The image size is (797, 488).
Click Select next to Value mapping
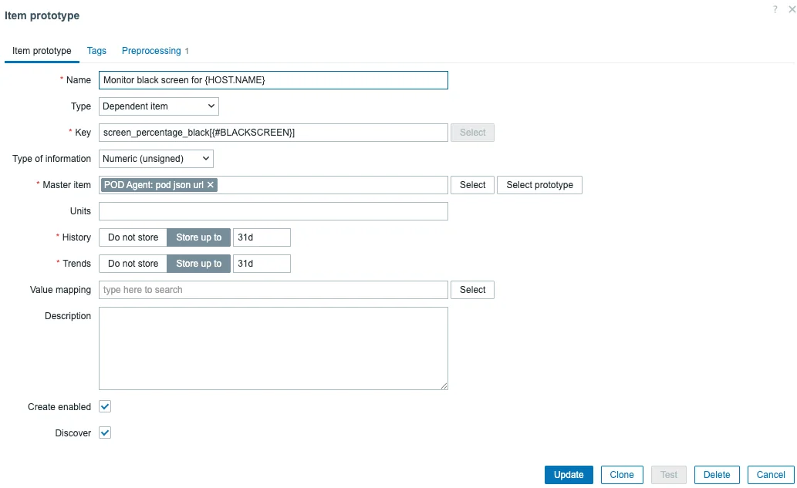[472, 290]
